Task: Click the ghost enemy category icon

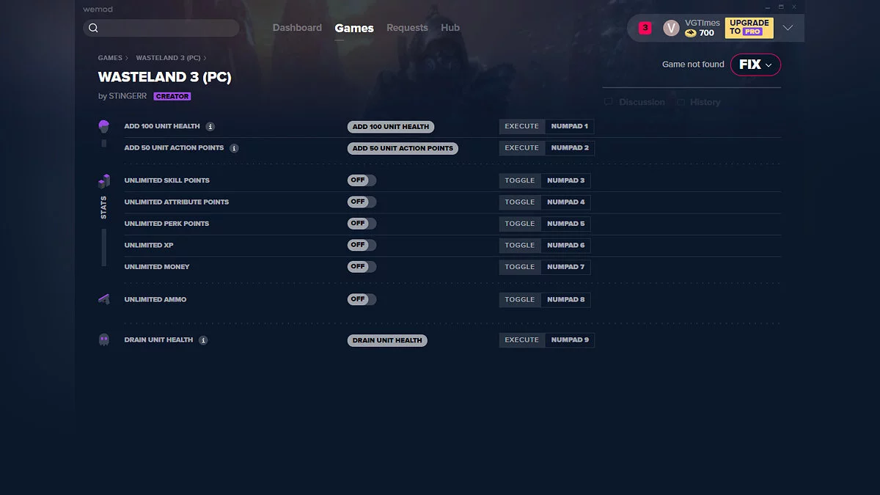Action: click(104, 340)
